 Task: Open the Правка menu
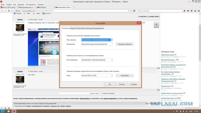pos(9,4)
